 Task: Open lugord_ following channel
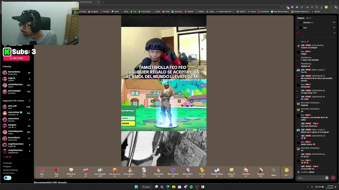pos(16,79)
